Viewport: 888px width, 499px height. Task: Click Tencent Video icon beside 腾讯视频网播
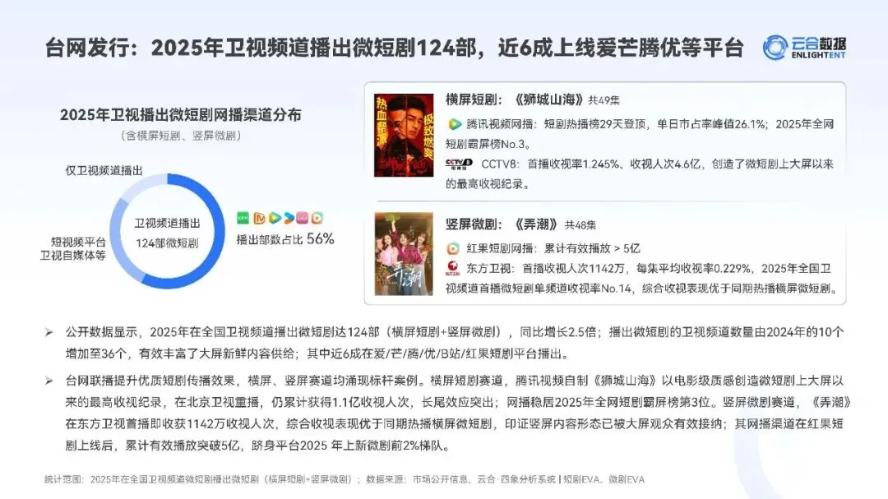coord(454,124)
